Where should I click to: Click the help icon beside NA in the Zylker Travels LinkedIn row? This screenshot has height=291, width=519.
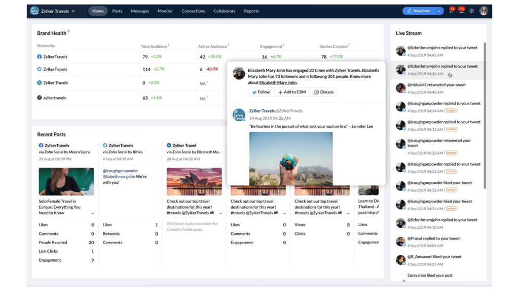pyautogui.click(x=207, y=82)
